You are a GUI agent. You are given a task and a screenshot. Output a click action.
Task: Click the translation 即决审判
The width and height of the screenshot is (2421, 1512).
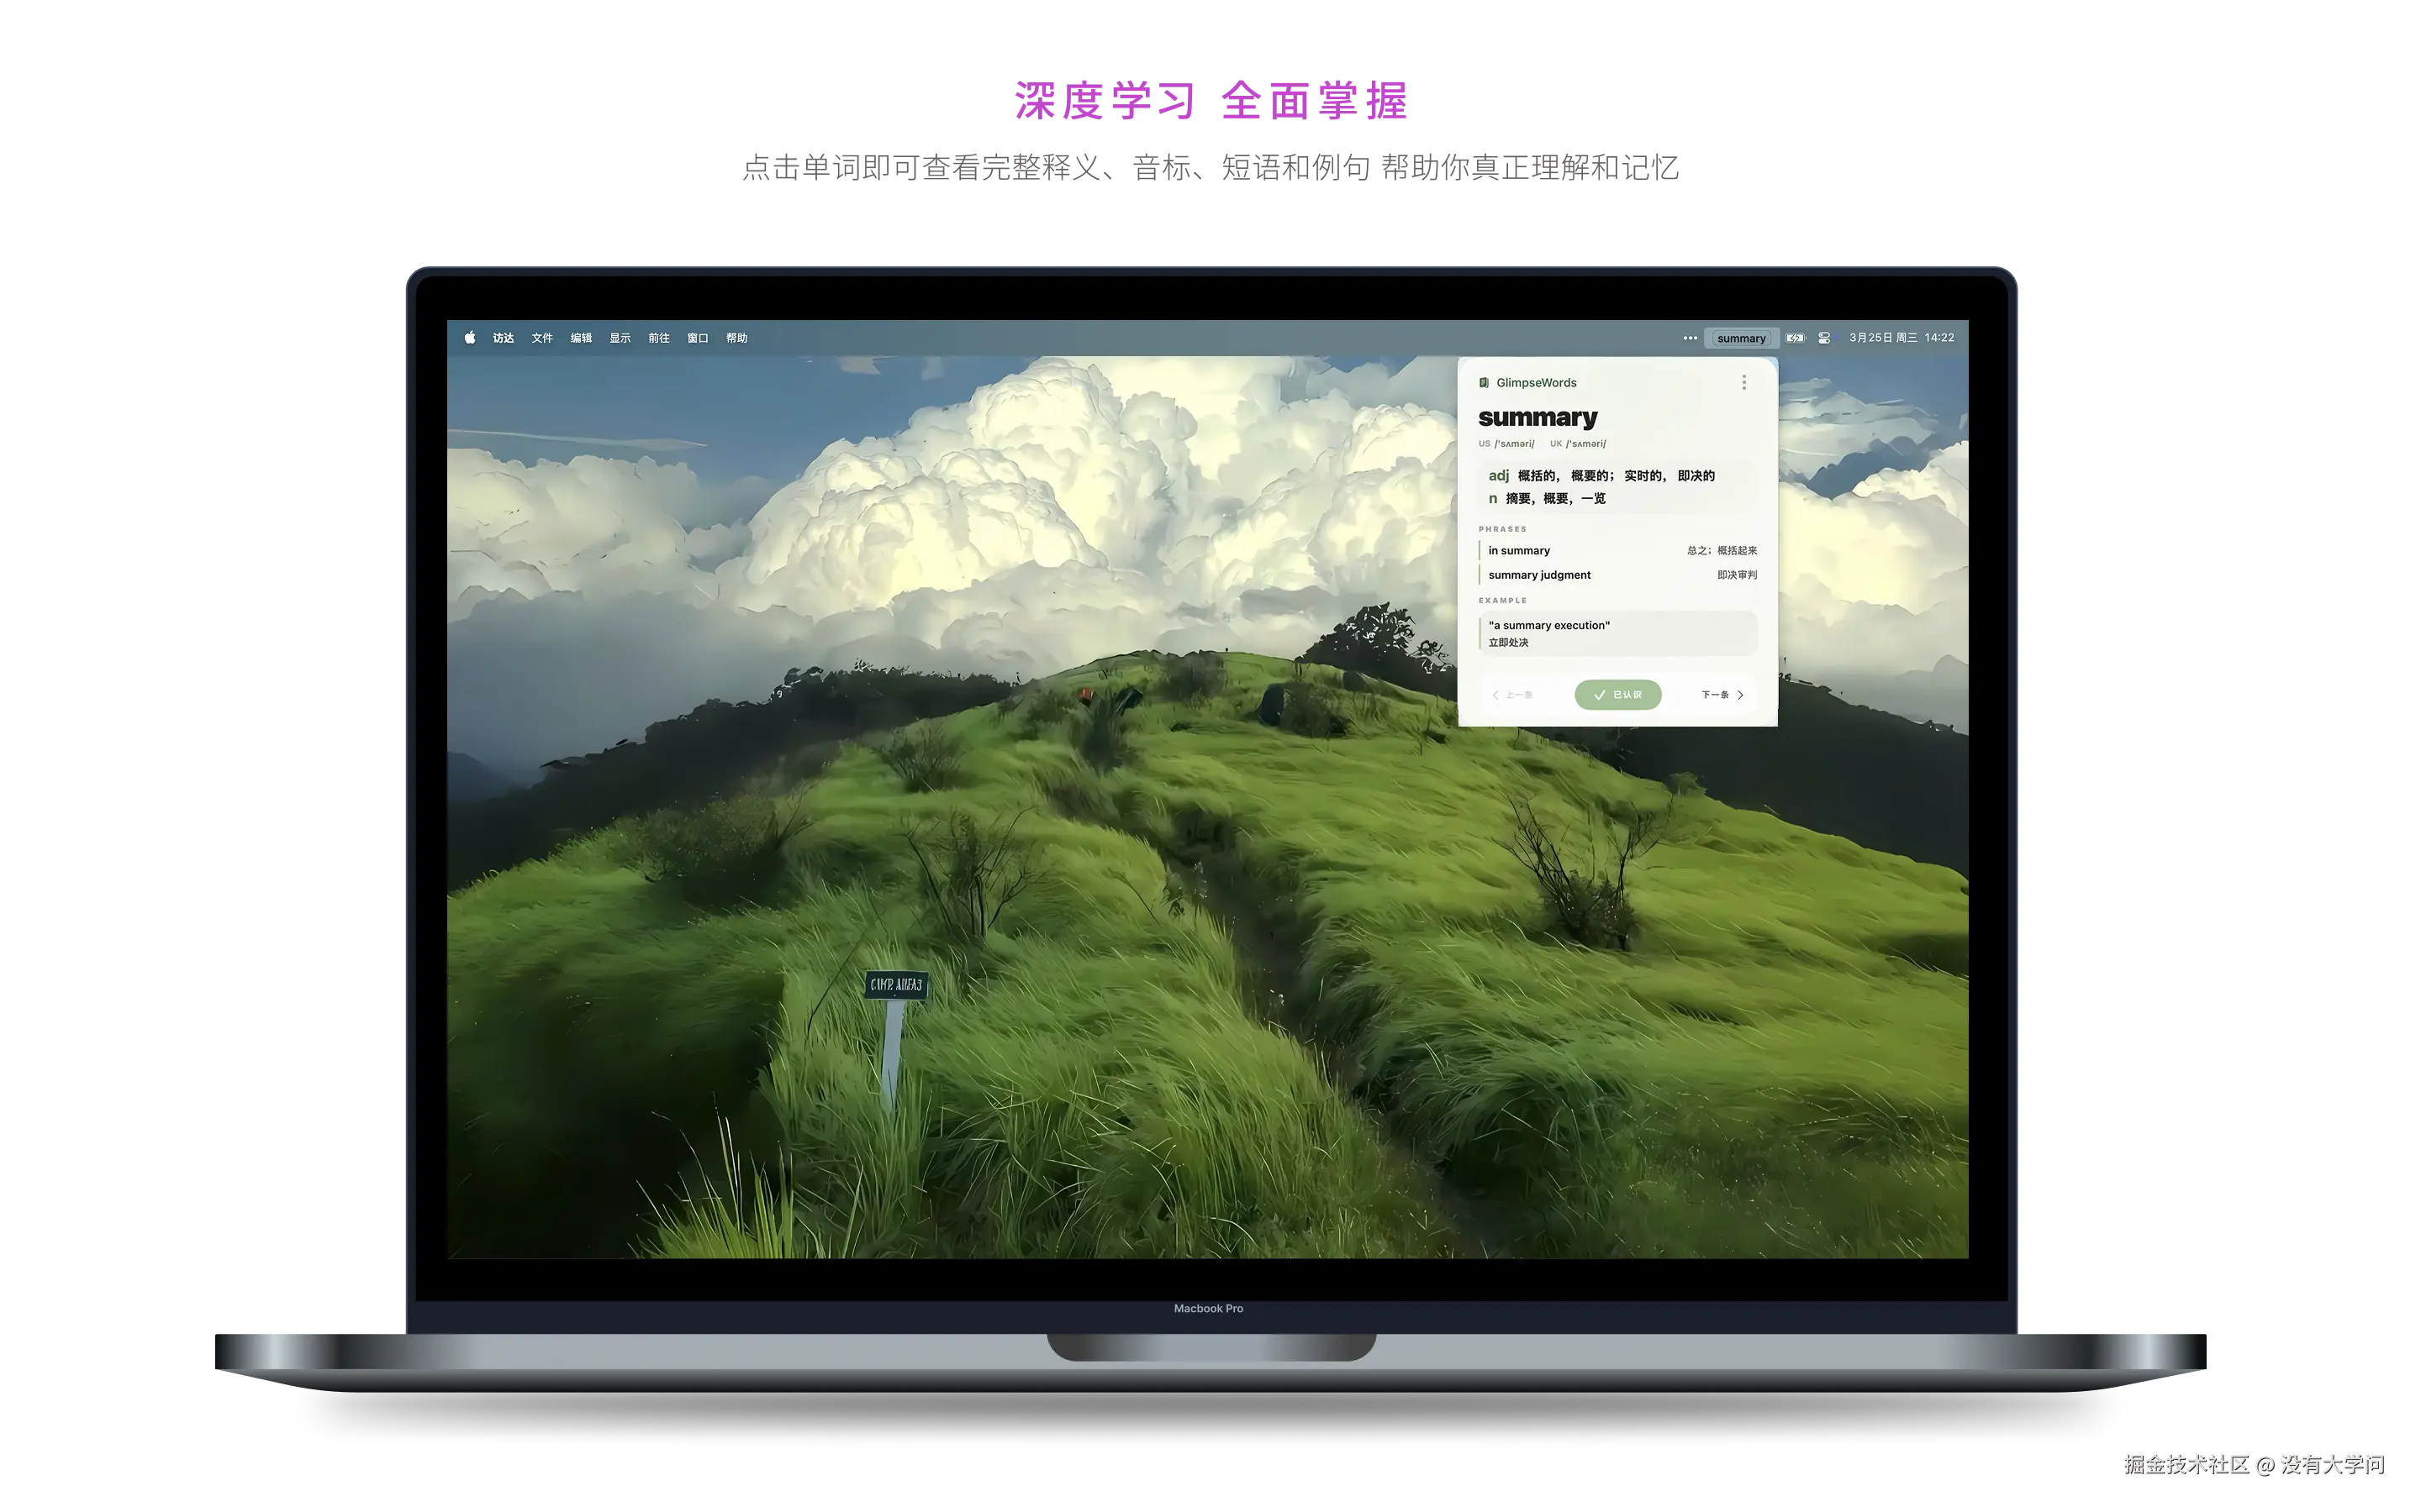point(1737,575)
